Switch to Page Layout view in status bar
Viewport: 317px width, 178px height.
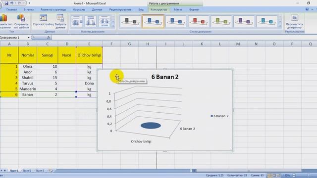[x=274, y=176]
